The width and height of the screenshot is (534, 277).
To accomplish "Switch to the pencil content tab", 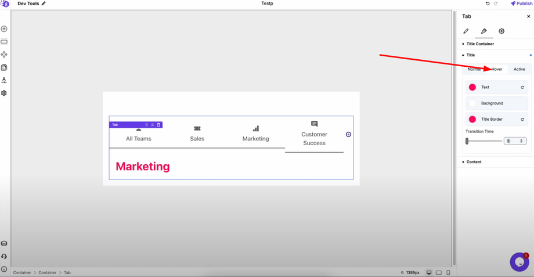I will point(466,31).
